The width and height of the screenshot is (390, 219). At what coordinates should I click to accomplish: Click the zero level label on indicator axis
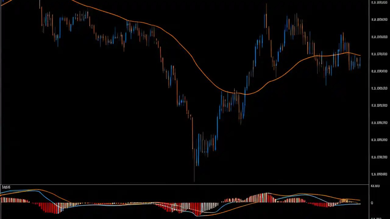[372, 203]
